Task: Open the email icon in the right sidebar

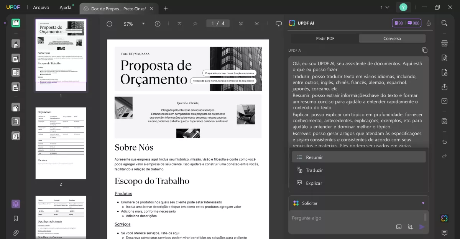Action: pyautogui.click(x=444, y=101)
